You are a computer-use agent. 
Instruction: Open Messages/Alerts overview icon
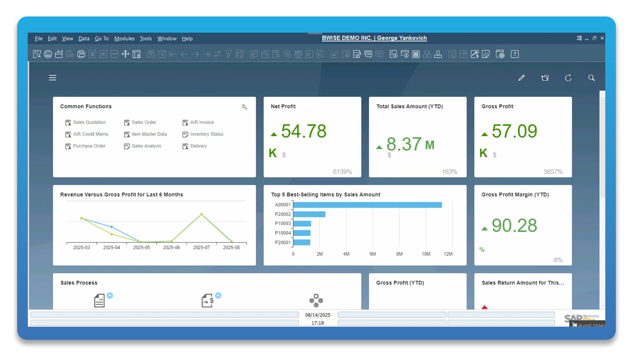(368, 54)
